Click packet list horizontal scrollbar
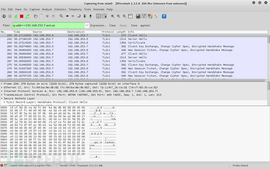Screen dimensions: 270x169 [132, 80]
